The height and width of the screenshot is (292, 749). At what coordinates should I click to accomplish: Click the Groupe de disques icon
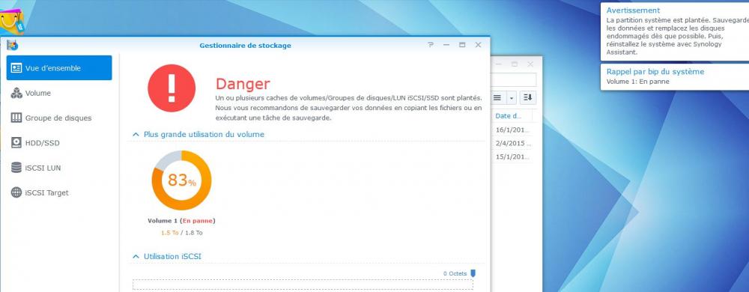(x=16, y=118)
